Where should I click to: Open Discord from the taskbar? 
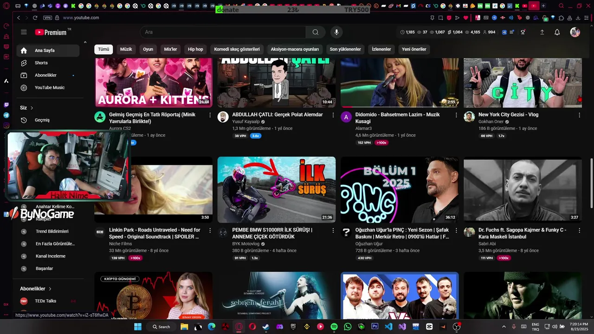click(279, 327)
